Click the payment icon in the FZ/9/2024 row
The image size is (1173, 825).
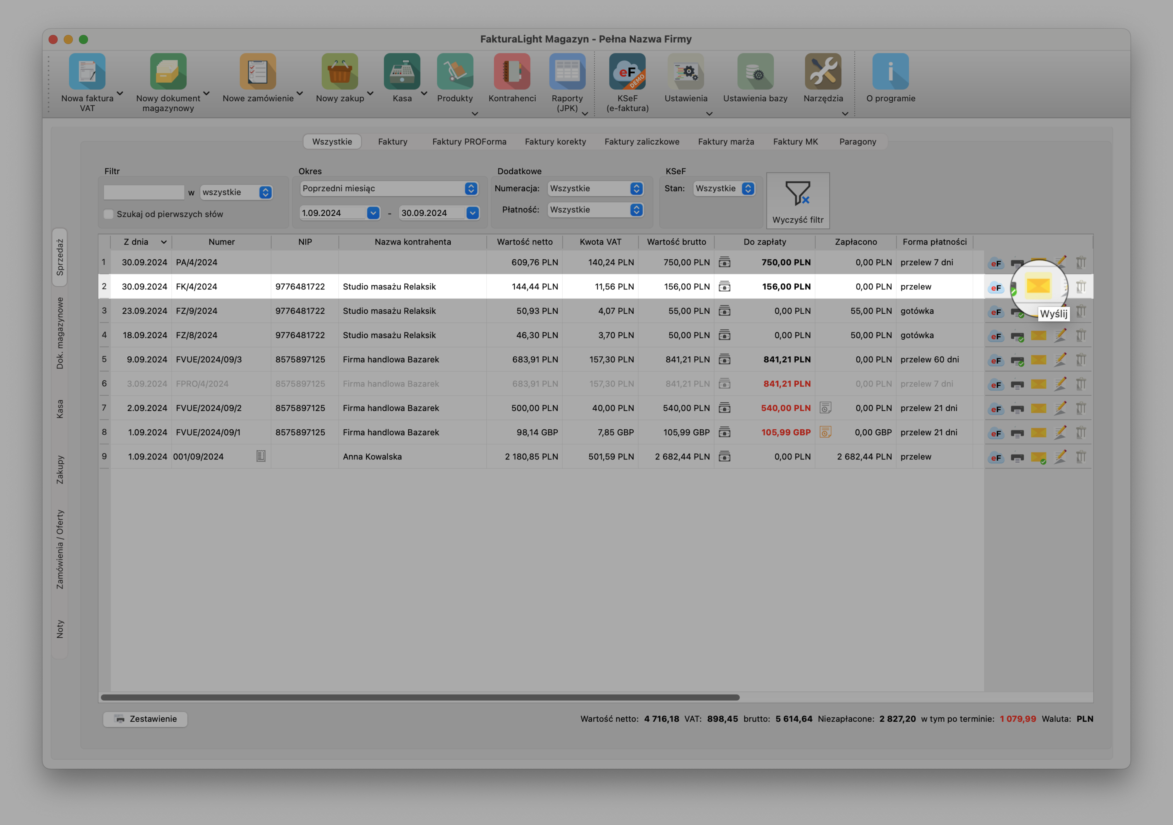coord(724,311)
